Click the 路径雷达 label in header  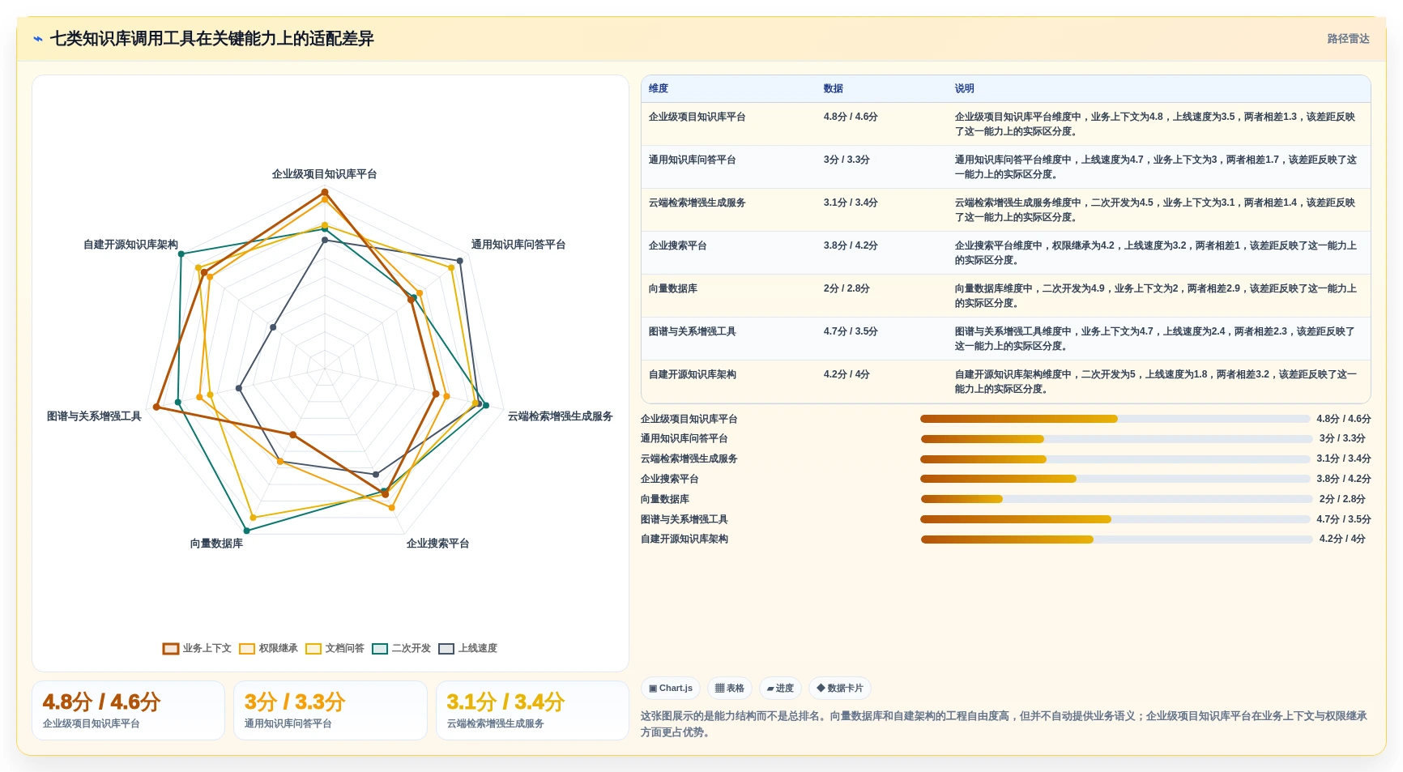(1348, 39)
